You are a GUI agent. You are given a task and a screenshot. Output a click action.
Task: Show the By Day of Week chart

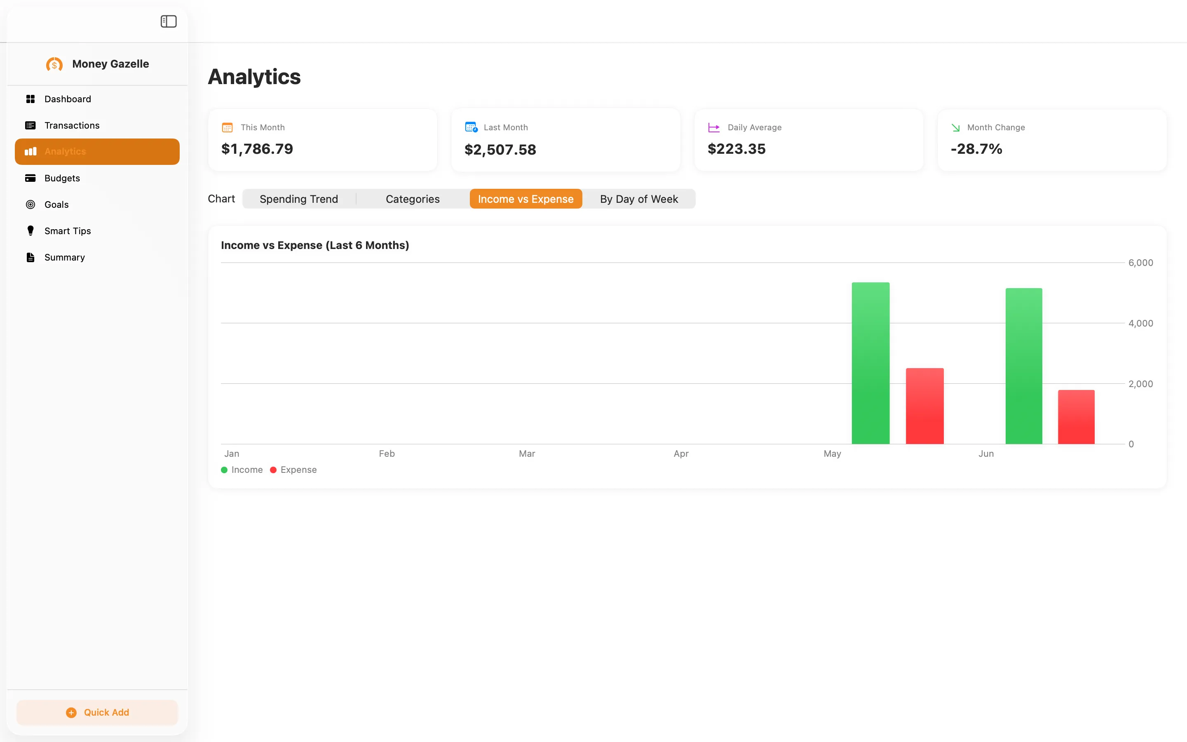[x=638, y=199]
